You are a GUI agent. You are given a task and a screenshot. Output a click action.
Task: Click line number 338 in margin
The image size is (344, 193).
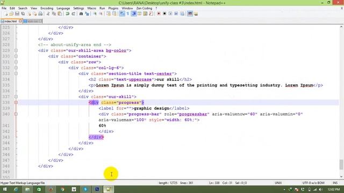(6, 102)
